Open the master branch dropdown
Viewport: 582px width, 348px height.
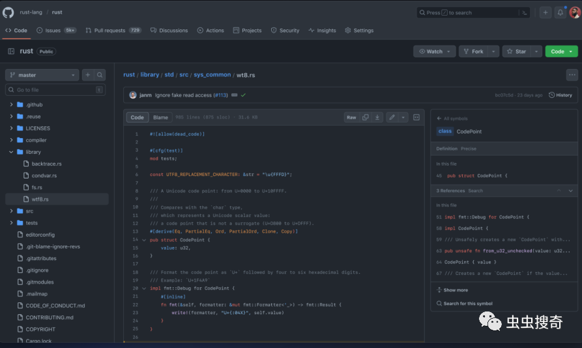tap(42, 75)
